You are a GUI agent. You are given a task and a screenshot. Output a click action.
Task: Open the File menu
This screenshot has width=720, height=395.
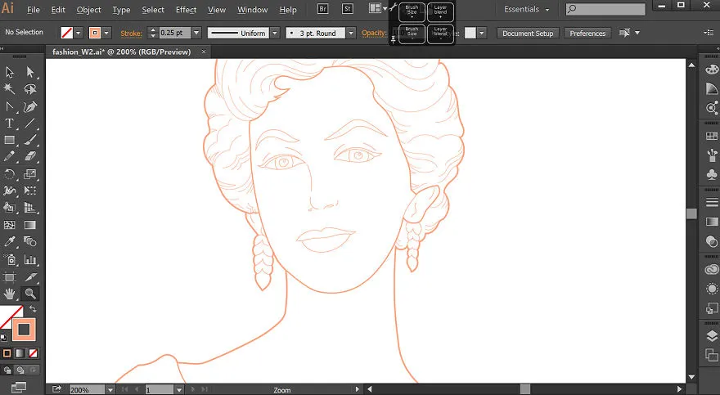(x=33, y=10)
